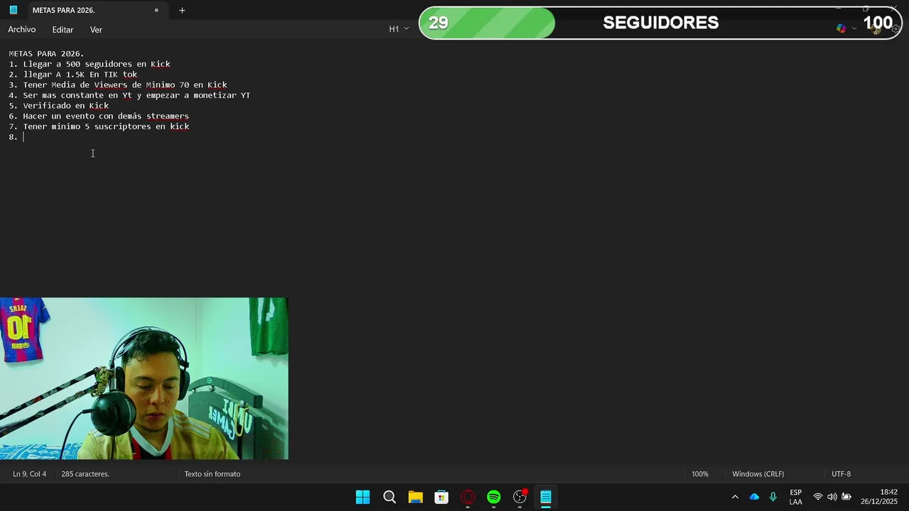Click the 285 caracteres count
Screen dimensions: 909x511
point(85,474)
